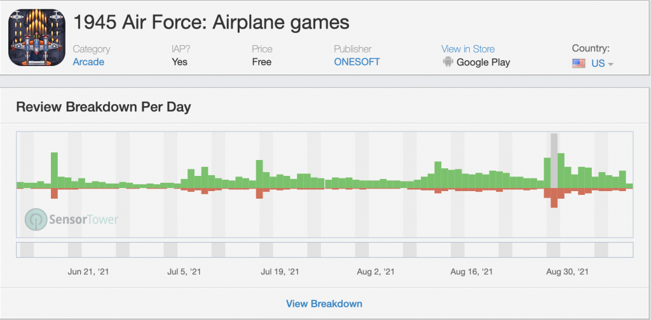Click the Android robot icon
This screenshot has height=320, width=651.
pos(448,62)
